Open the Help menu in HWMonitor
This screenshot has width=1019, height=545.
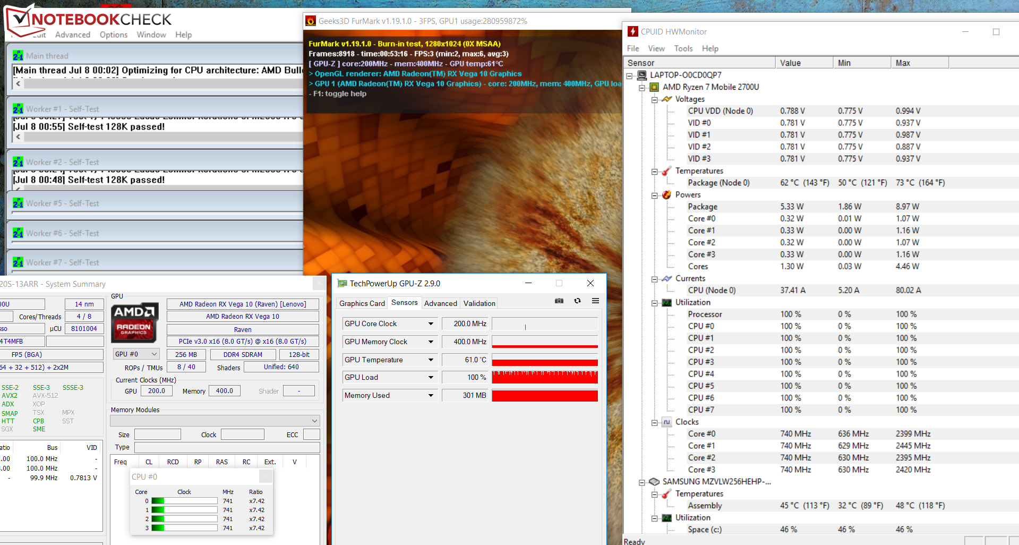[x=710, y=48]
